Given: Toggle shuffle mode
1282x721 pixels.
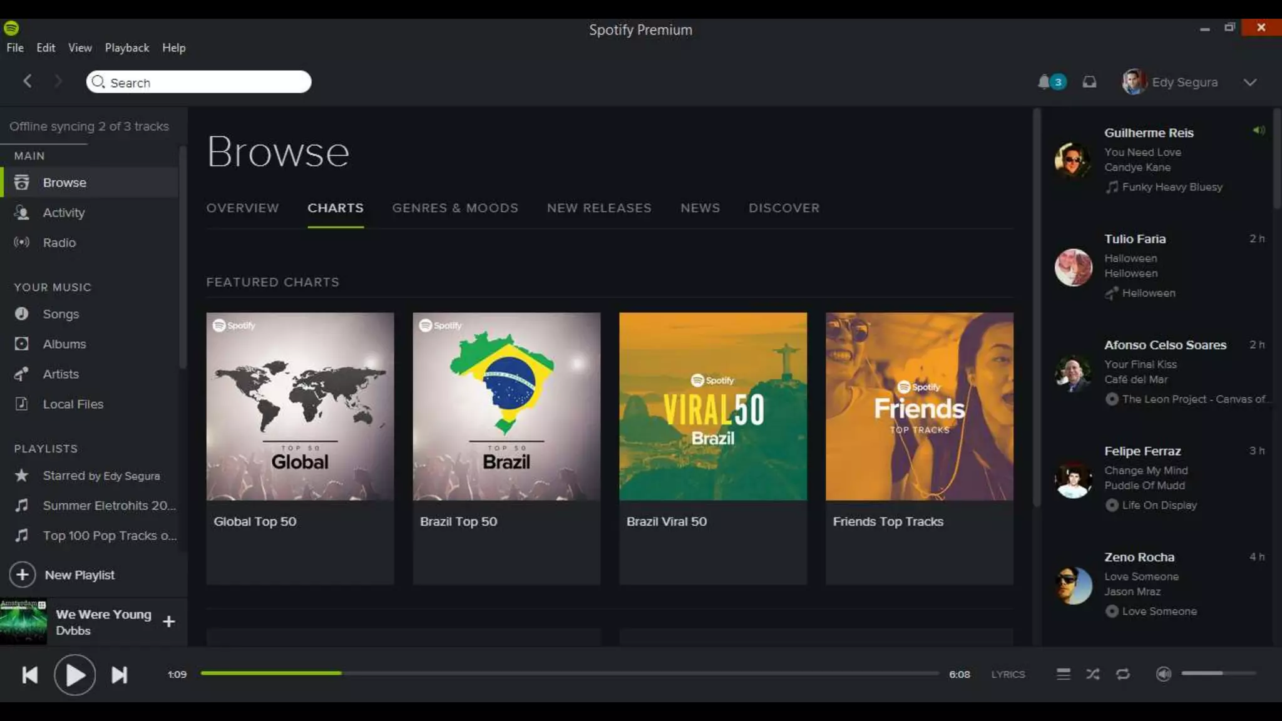Looking at the screenshot, I should click(x=1093, y=674).
